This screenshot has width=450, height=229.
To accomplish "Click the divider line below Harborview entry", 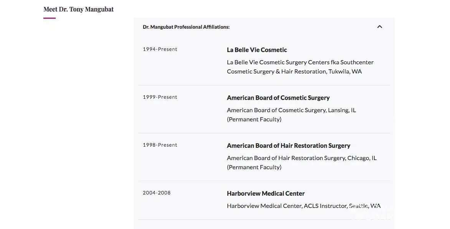I will [x=264, y=219].
